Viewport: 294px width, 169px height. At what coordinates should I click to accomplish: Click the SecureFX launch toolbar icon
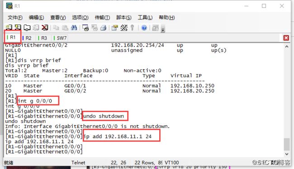[x=155, y=28]
